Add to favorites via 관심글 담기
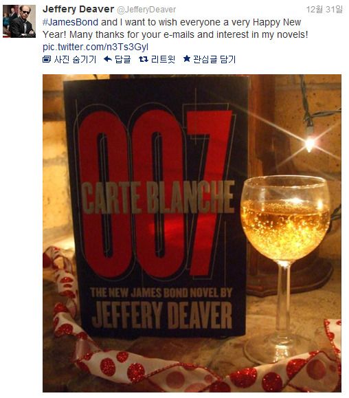This screenshot has height=398, width=349. pyautogui.click(x=214, y=59)
